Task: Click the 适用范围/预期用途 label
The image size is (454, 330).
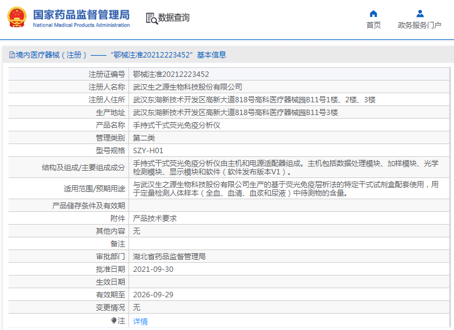Action: click(x=95, y=188)
